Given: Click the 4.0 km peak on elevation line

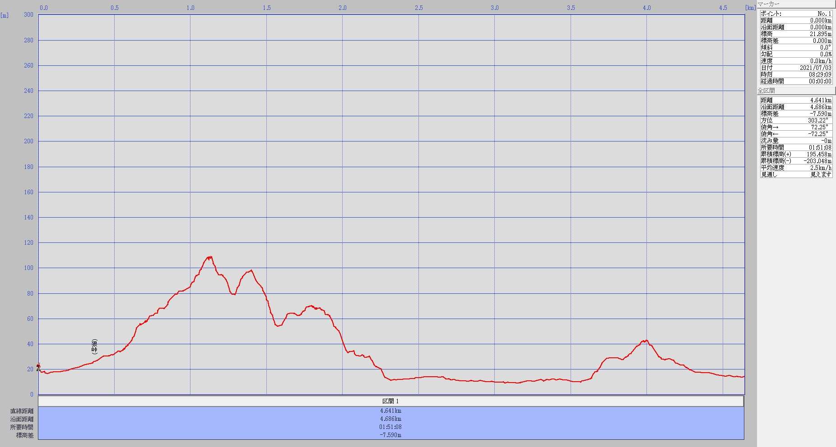Looking at the screenshot, I should tap(646, 341).
